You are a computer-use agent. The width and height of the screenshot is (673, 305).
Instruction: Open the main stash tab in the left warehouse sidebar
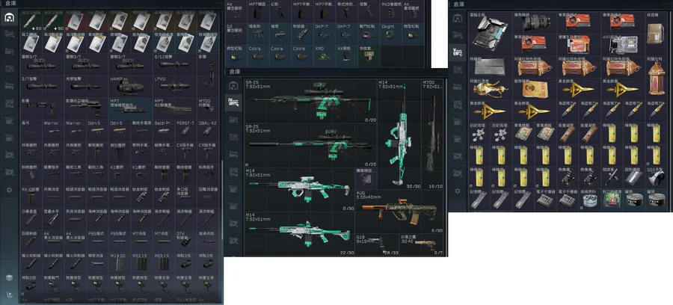[x=10, y=18]
